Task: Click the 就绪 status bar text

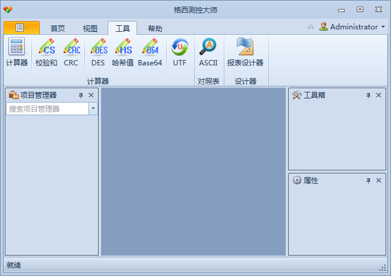Action: pyautogui.click(x=14, y=265)
